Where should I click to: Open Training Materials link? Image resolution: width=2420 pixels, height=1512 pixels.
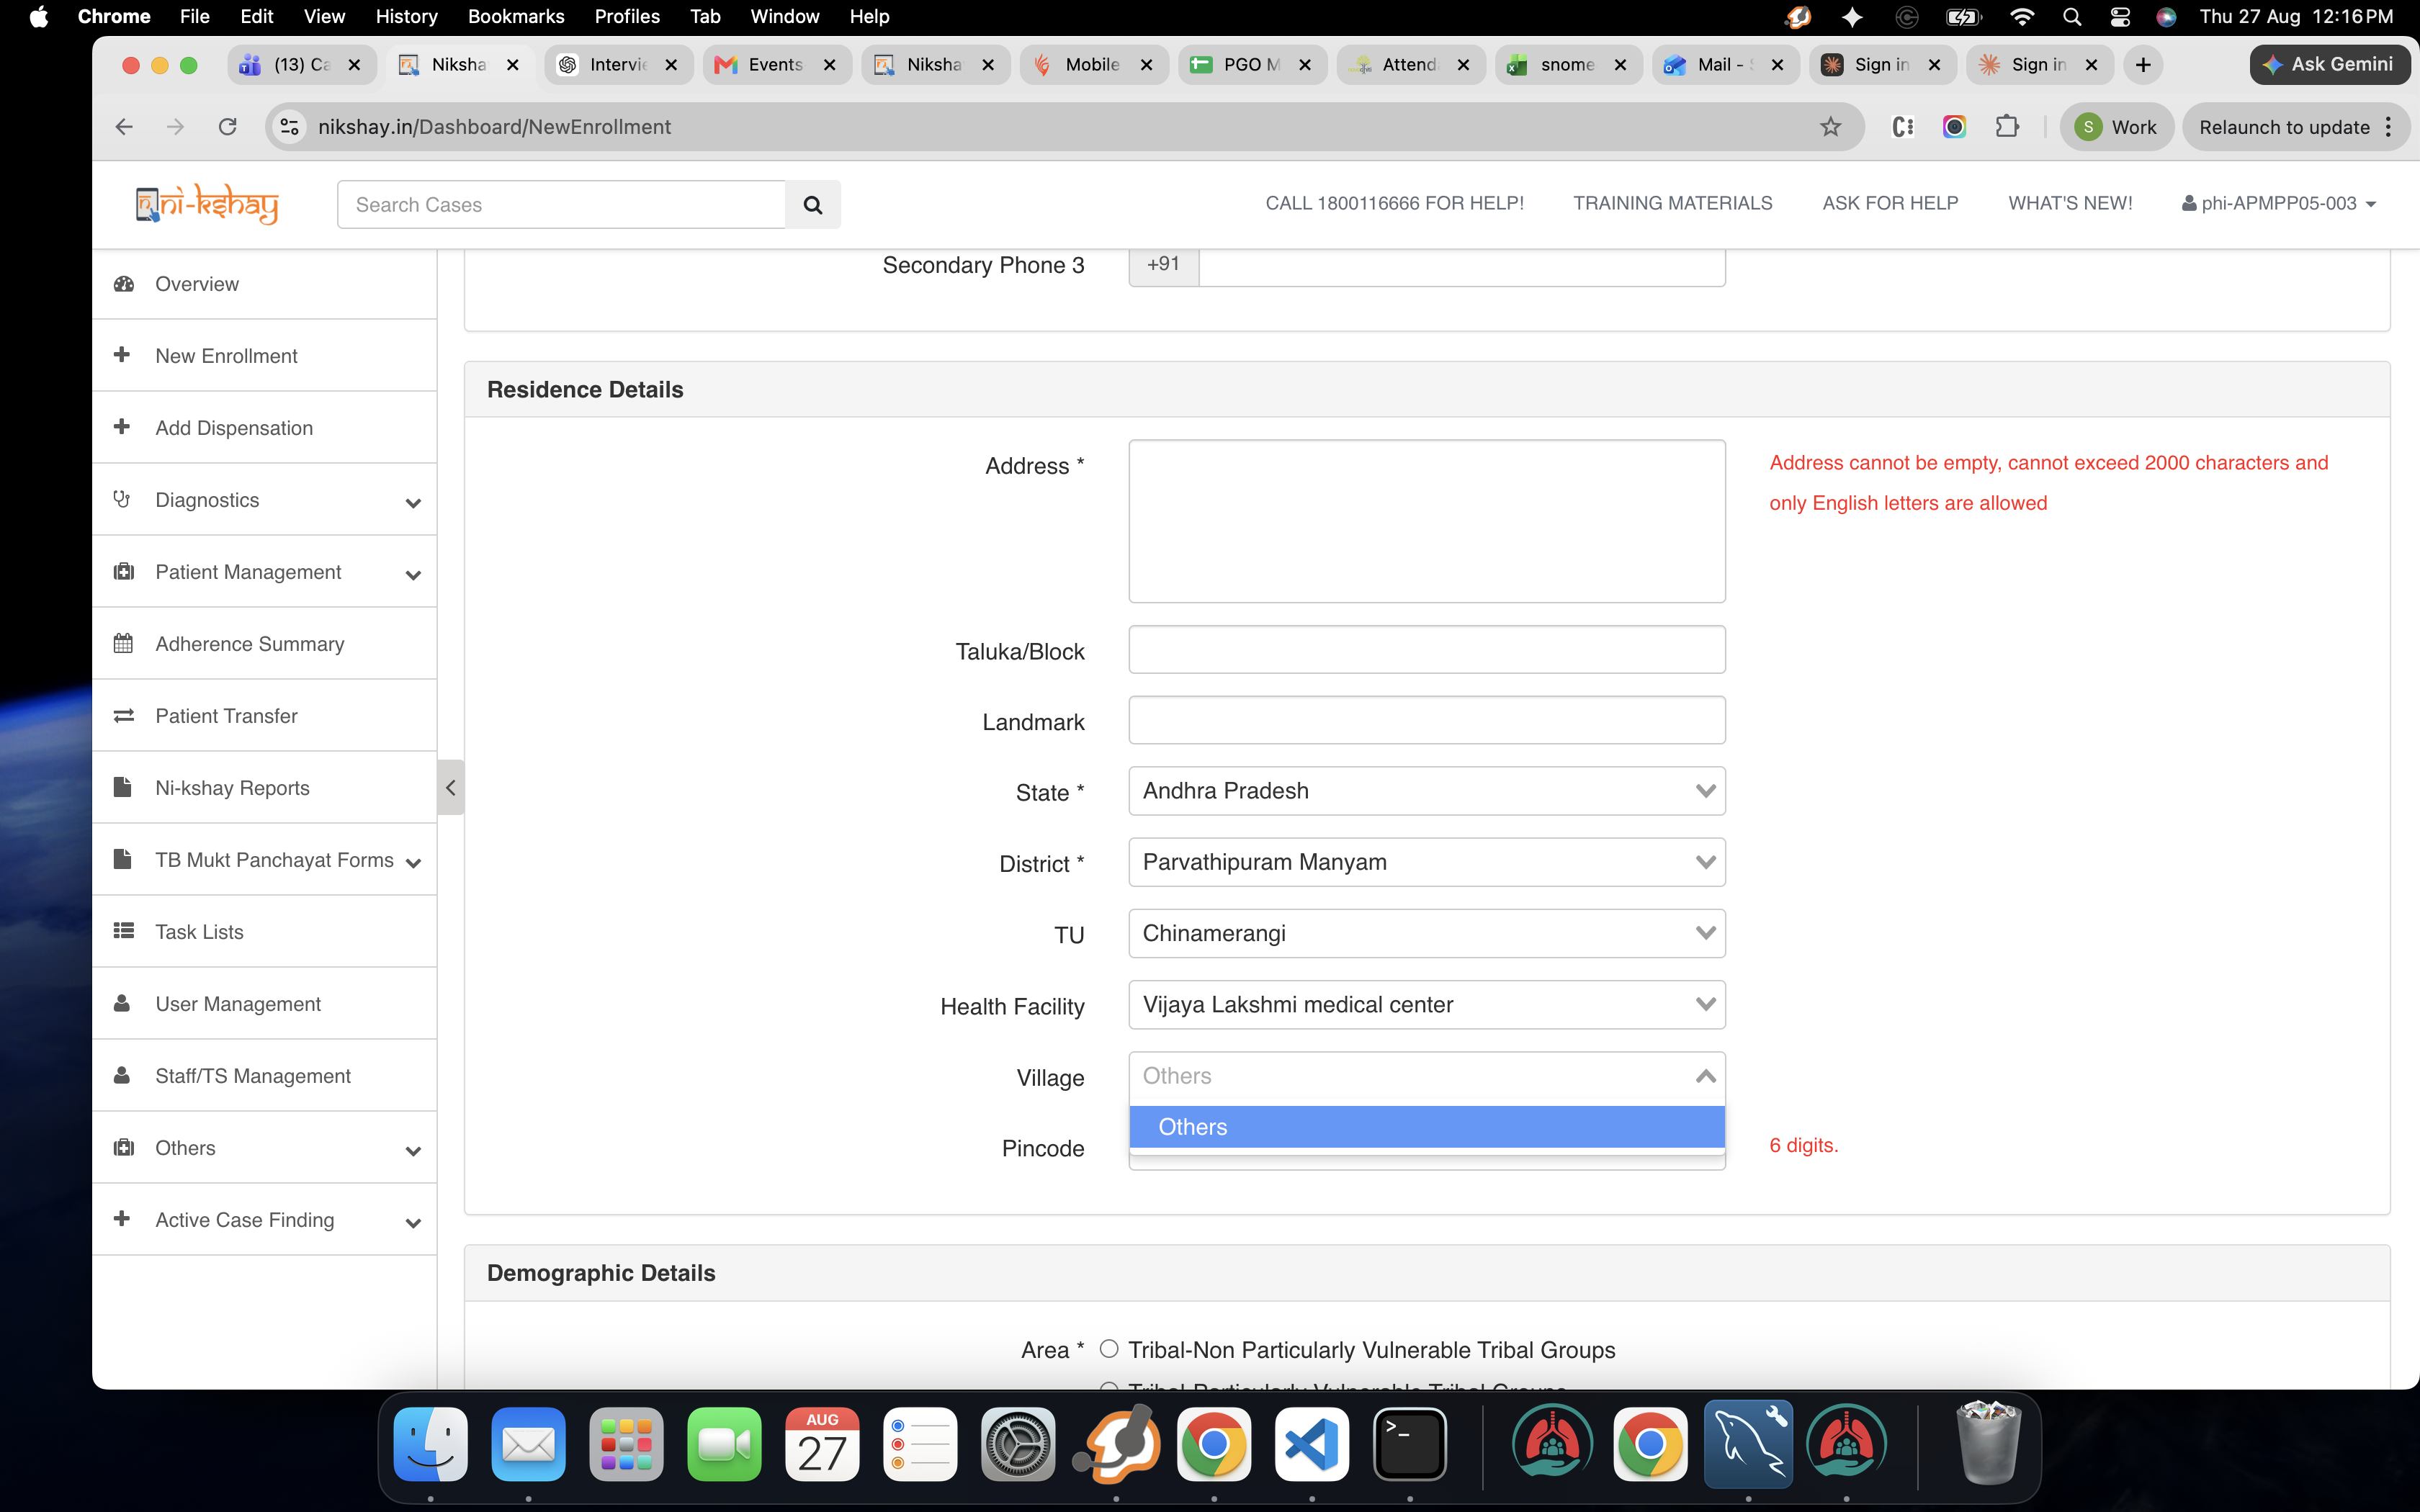[x=1672, y=204]
